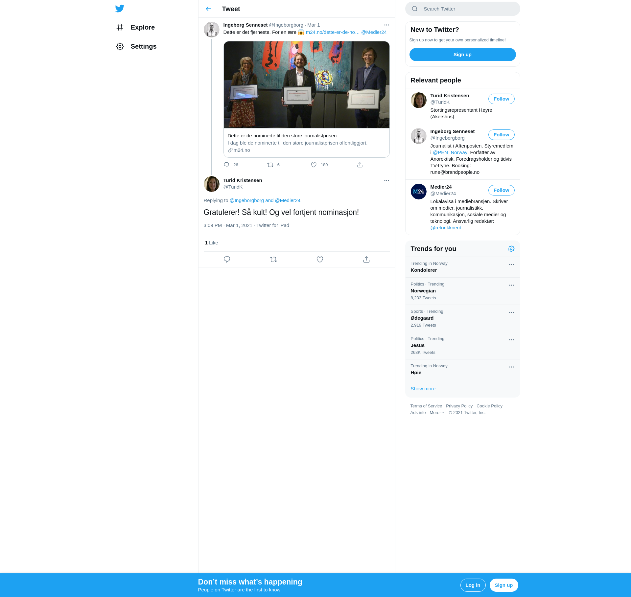Expand the More footer menu

tap(437, 413)
